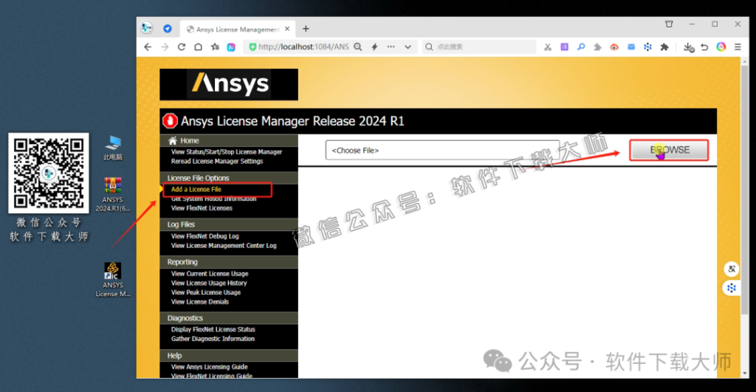Click the BROWSE button

point(669,150)
